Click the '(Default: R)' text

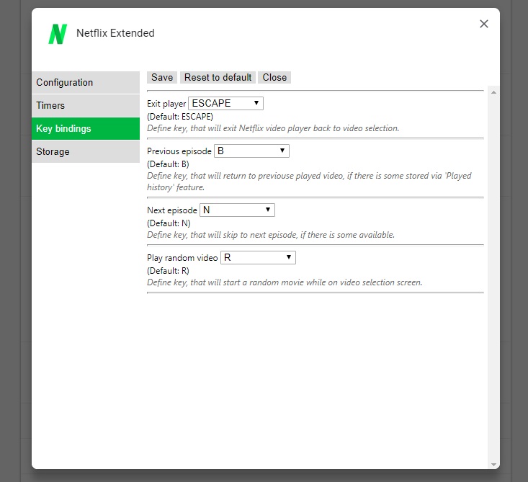168,271
